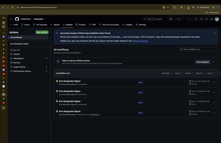
Task: Reload the page with refresh icon
Action: [x=12, y=7]
